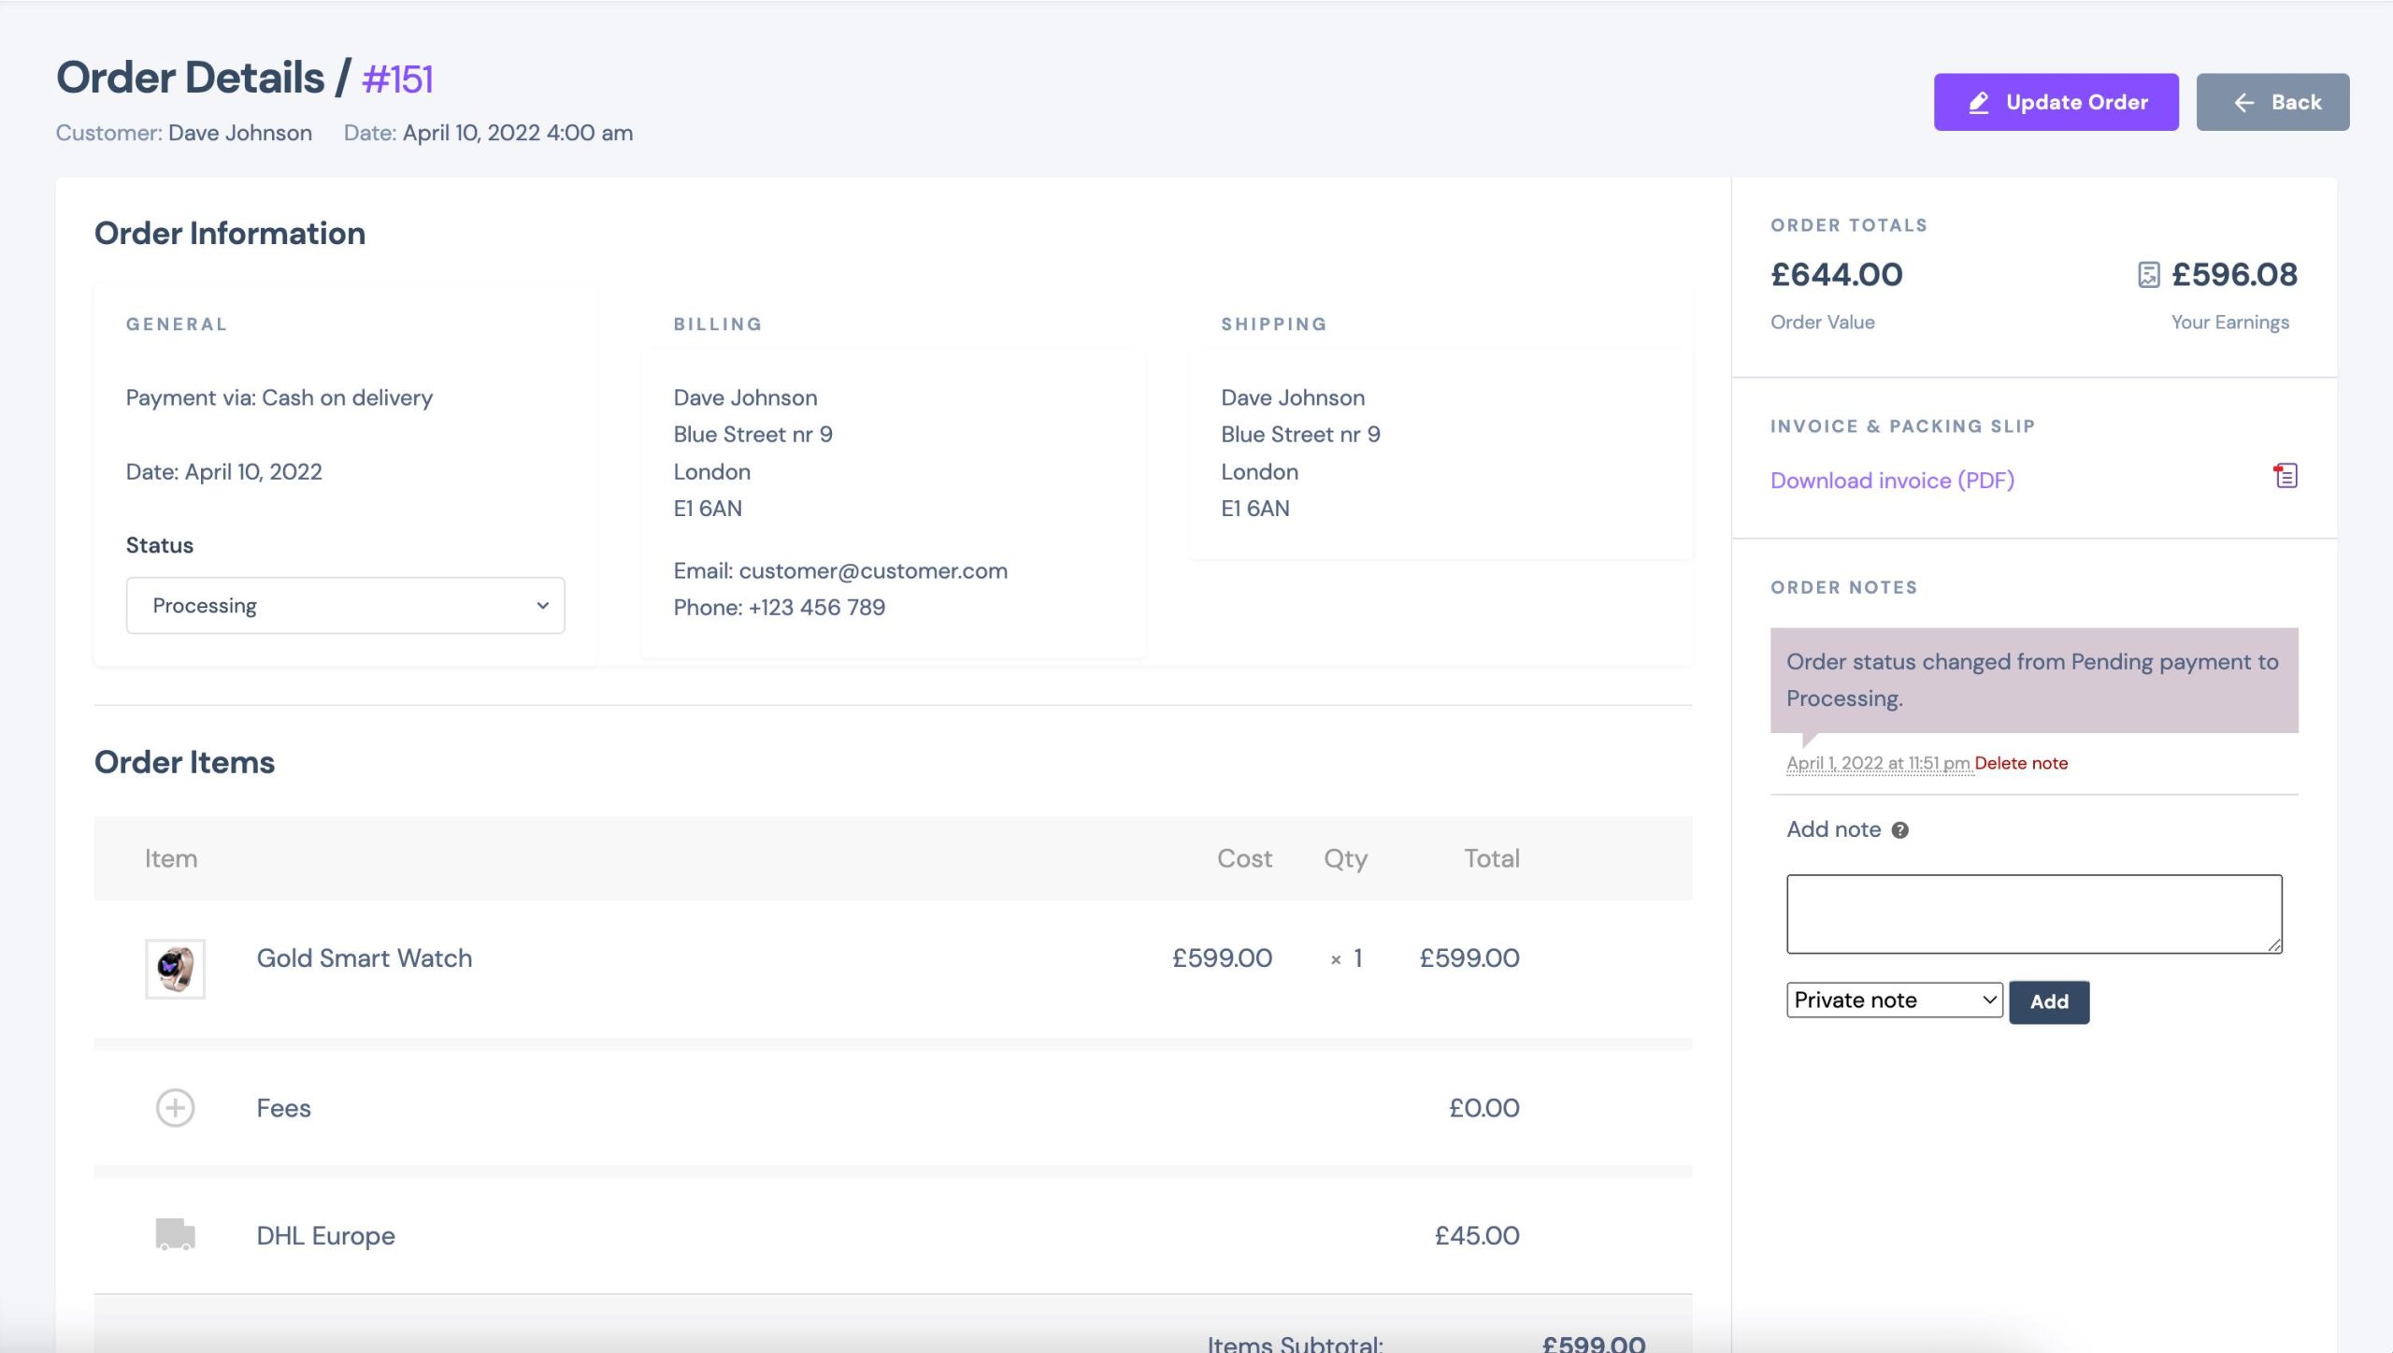Download invoice (PDF) link

tap(1892, 480)
